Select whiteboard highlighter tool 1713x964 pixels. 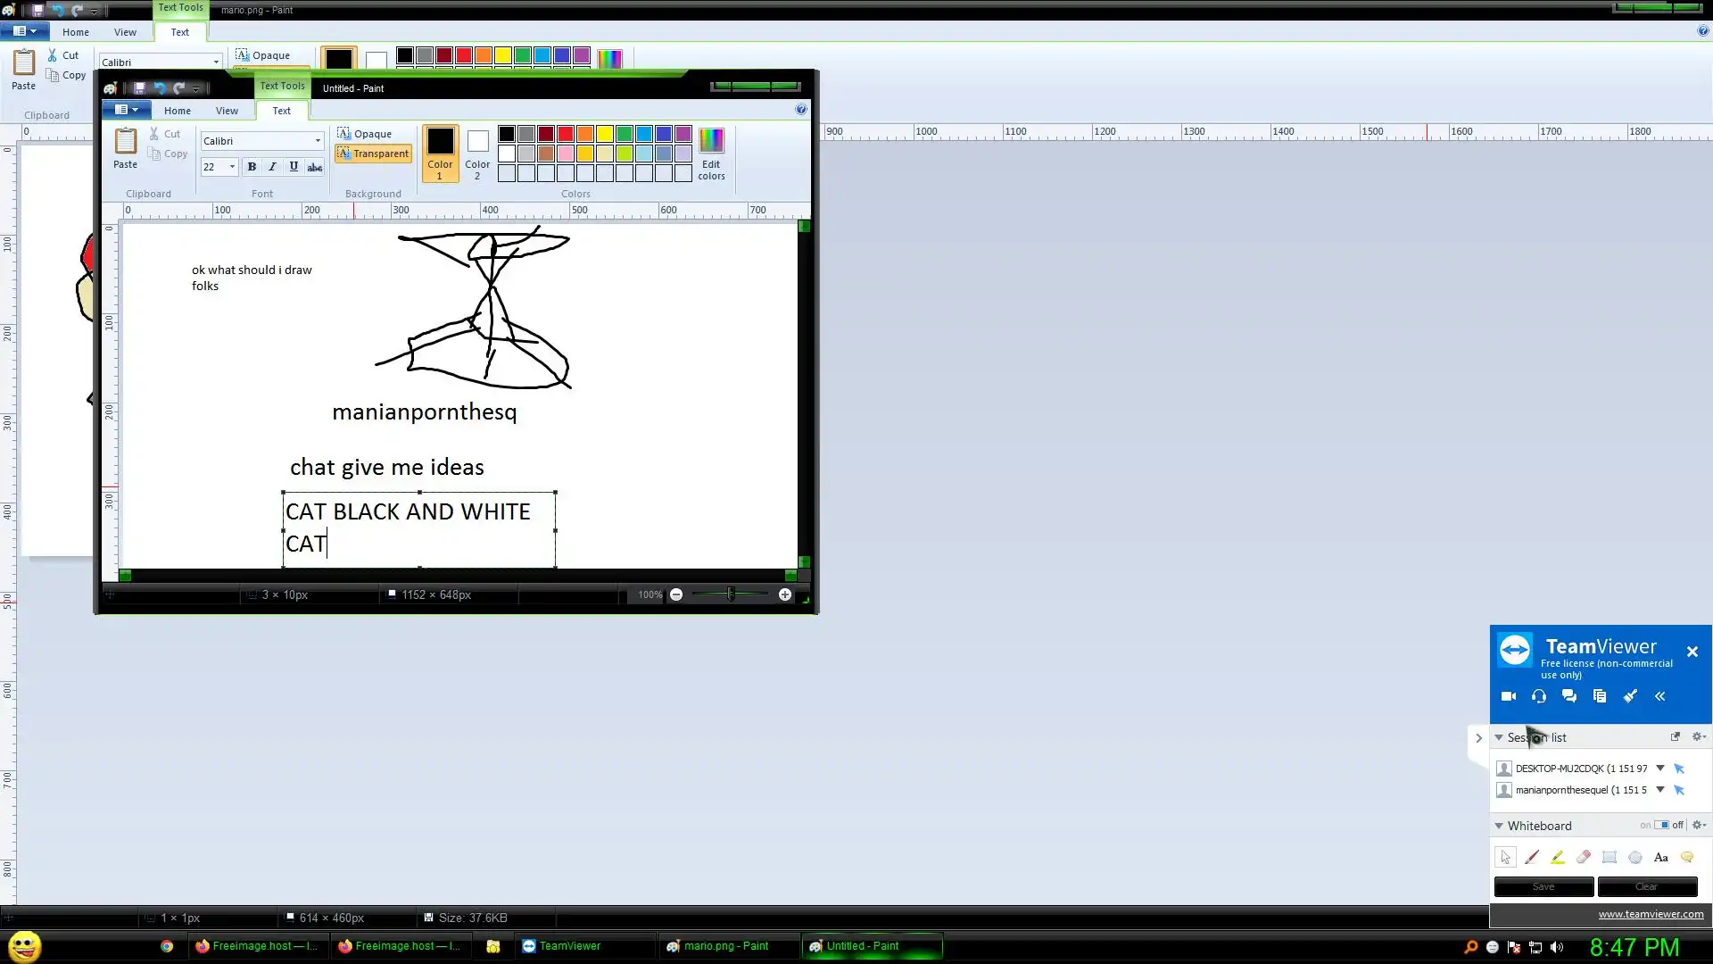point(1558,857)
